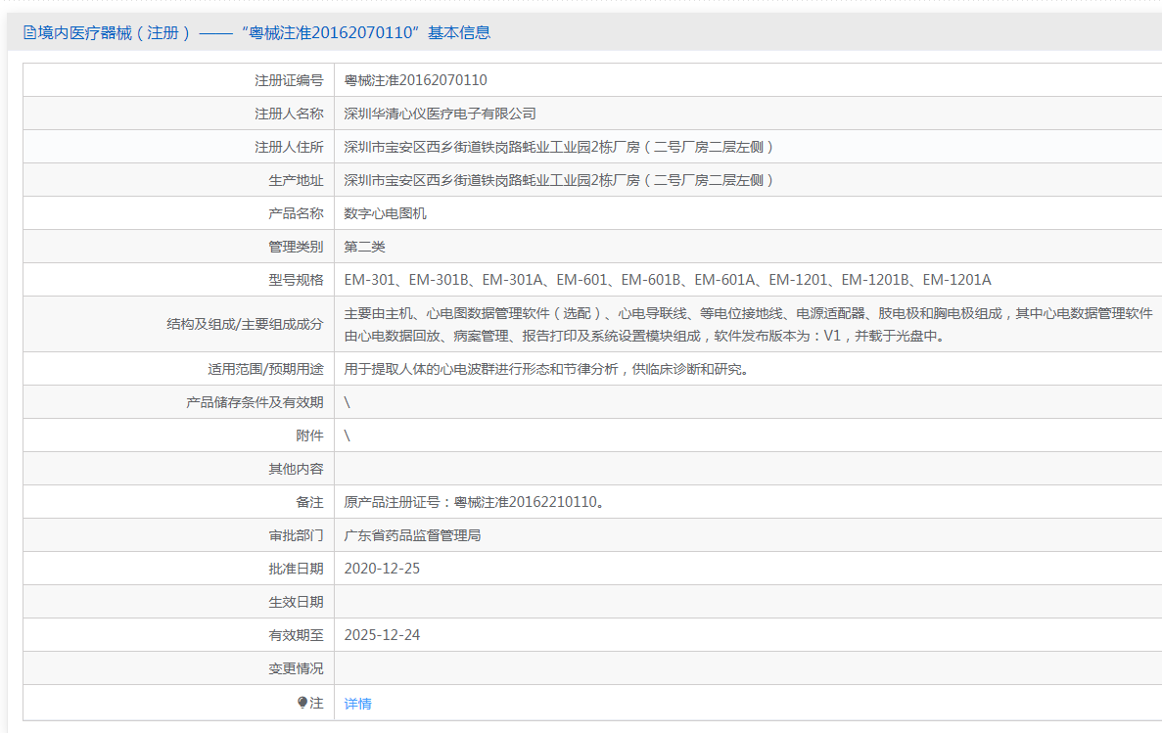Select the 注册人名称 label
The width and height of the screenshot is (1162, 733).
click(x=289, y=114)
